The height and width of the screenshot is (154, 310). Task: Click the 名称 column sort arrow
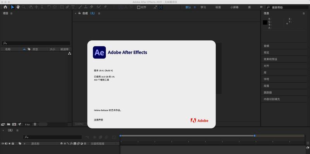click(x=24, y=49)
